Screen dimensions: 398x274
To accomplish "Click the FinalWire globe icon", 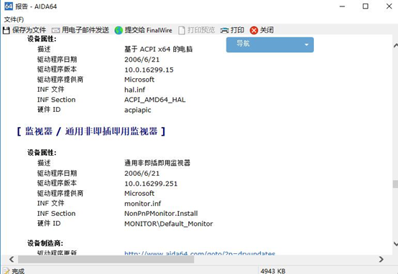I will (119, 30).
